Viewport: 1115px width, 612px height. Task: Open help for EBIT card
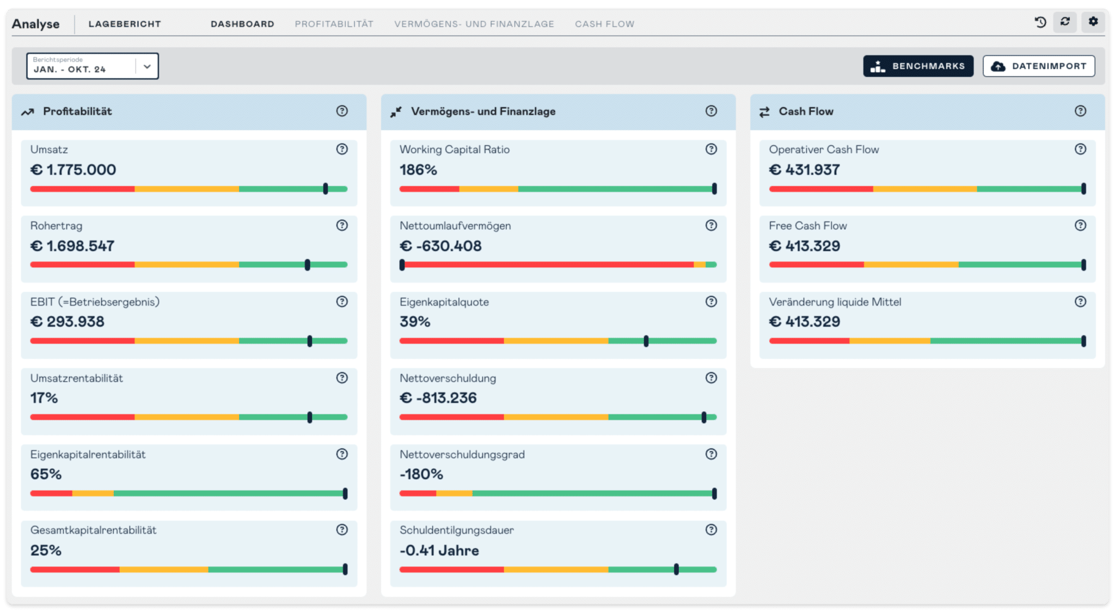click(x=342, y=302)
